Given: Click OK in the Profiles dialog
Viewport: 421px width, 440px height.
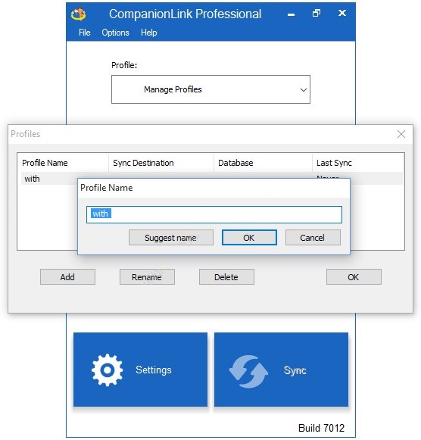Looking at the screenshot, I should click(x=354, y=277).
